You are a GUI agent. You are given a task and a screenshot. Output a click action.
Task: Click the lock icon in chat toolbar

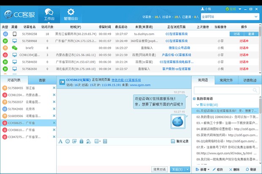(81, 141)
